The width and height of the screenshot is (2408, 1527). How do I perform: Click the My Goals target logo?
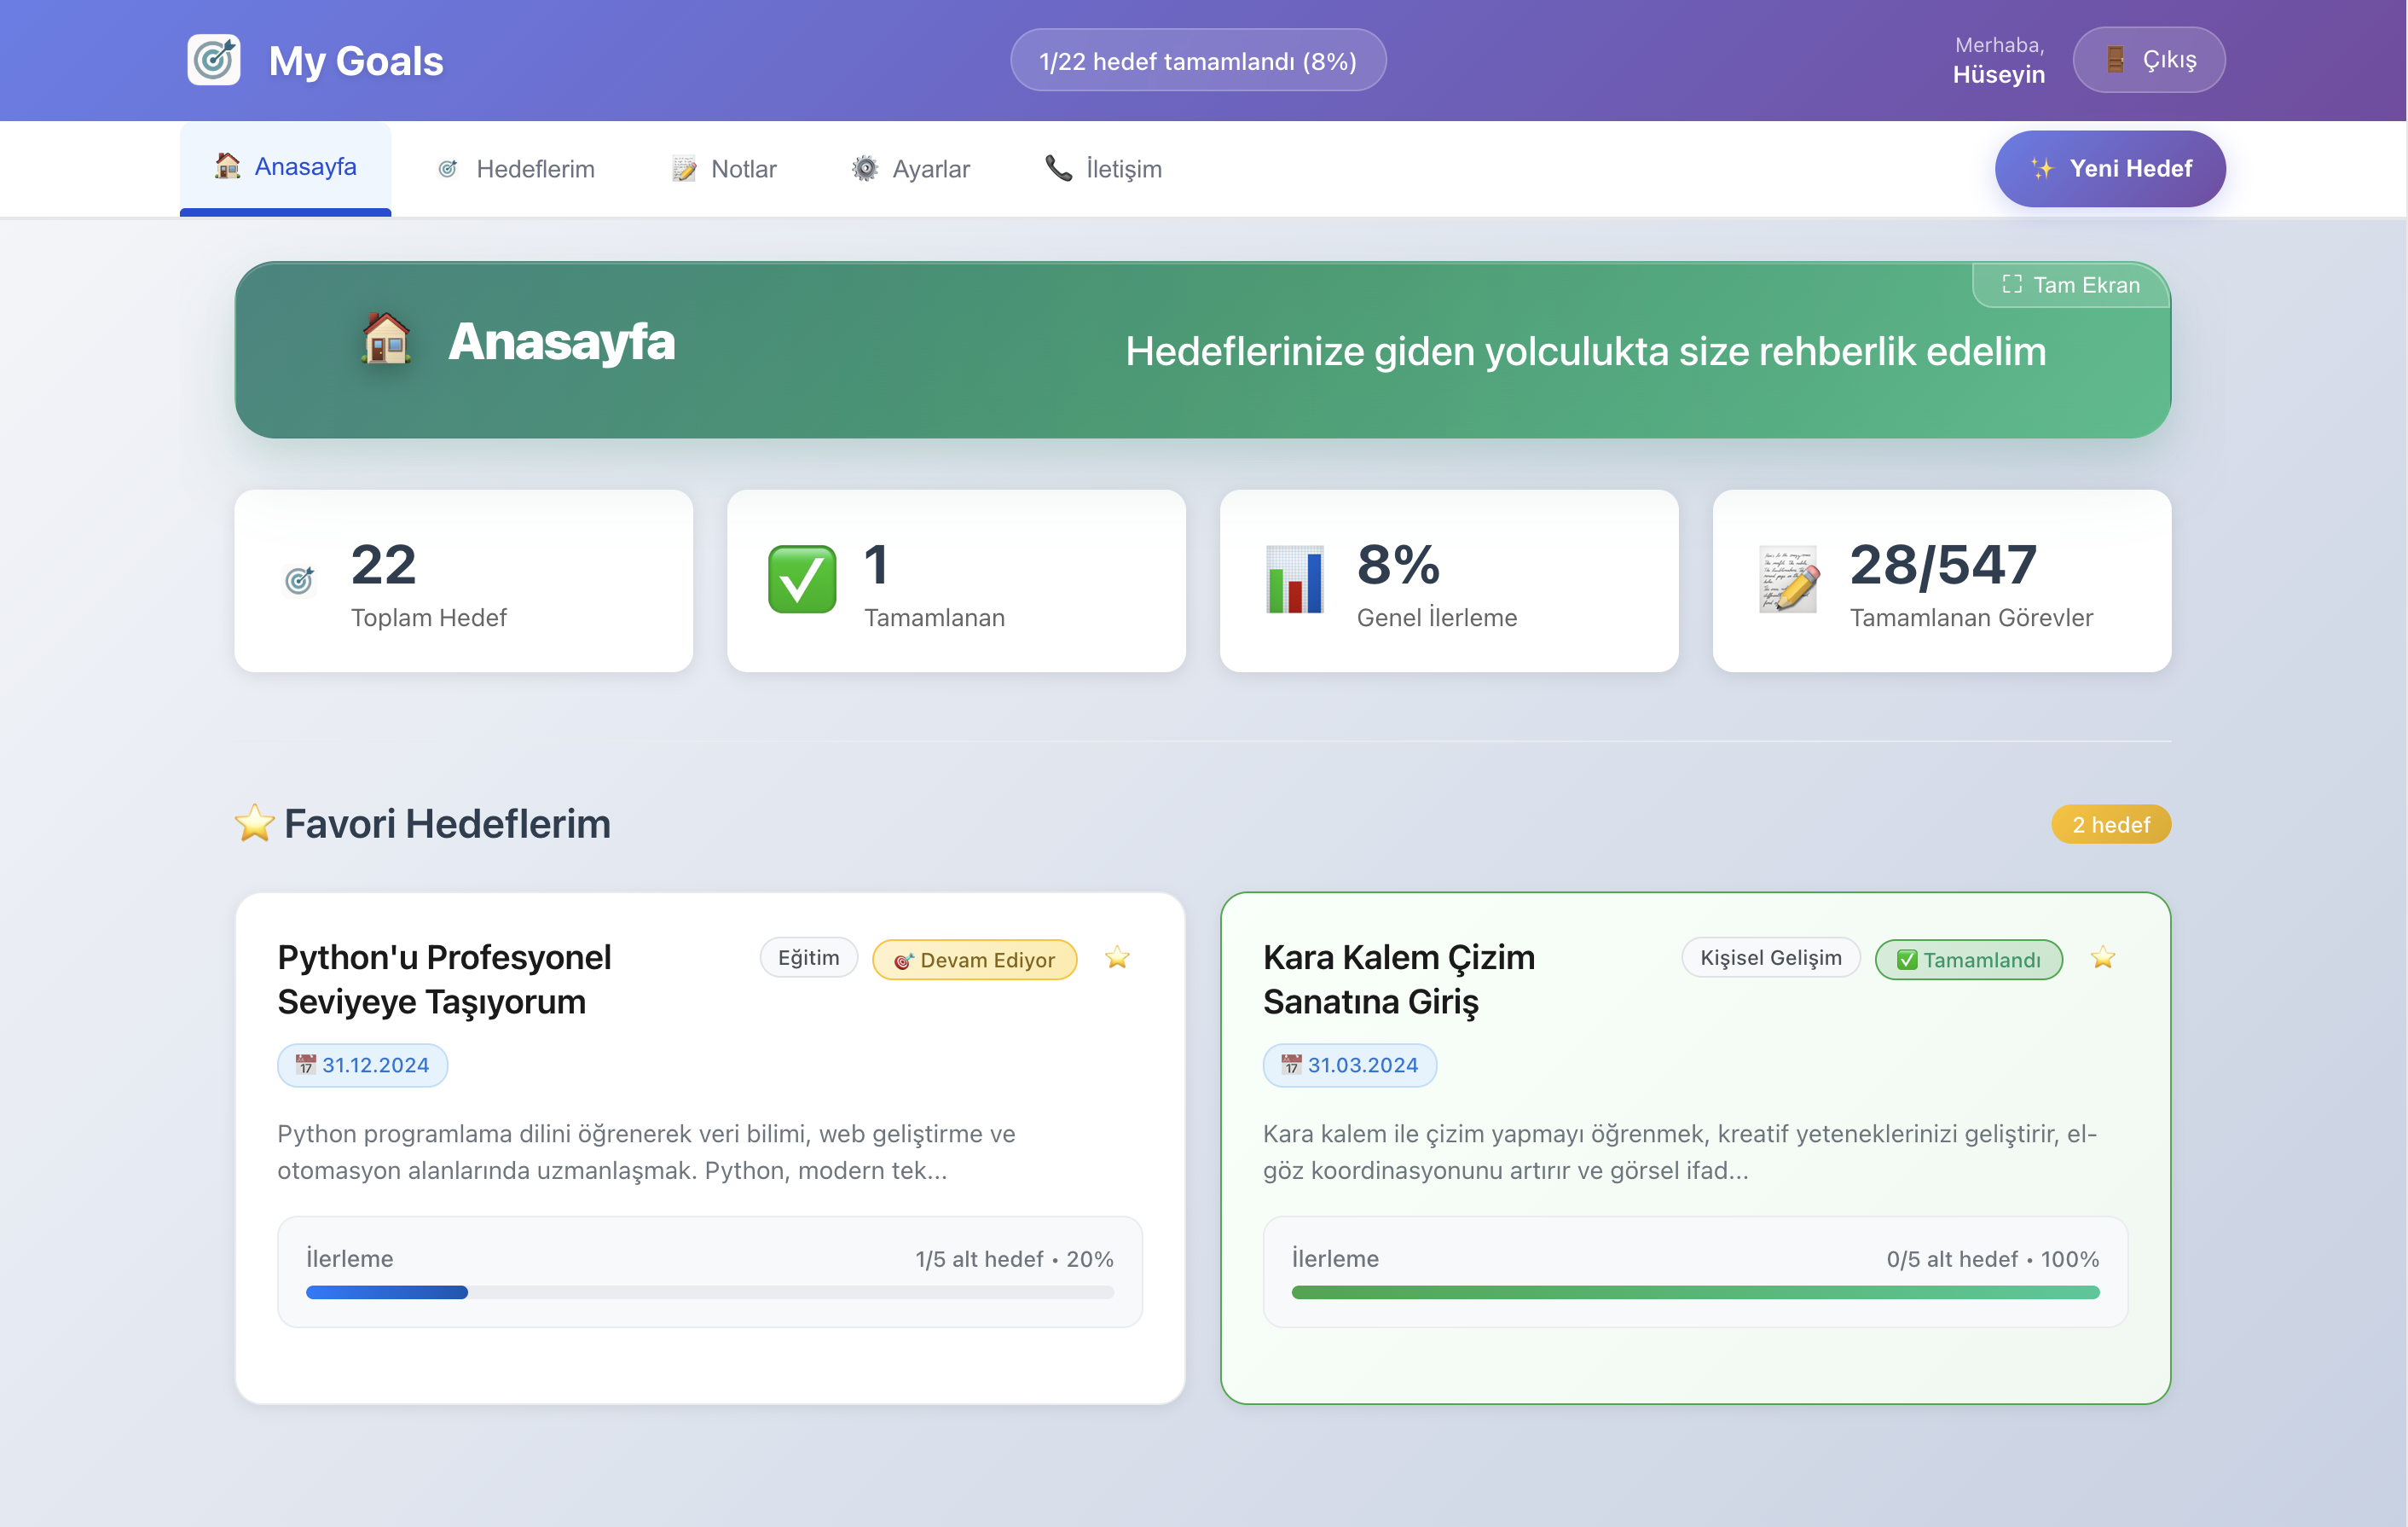point(213,60)
